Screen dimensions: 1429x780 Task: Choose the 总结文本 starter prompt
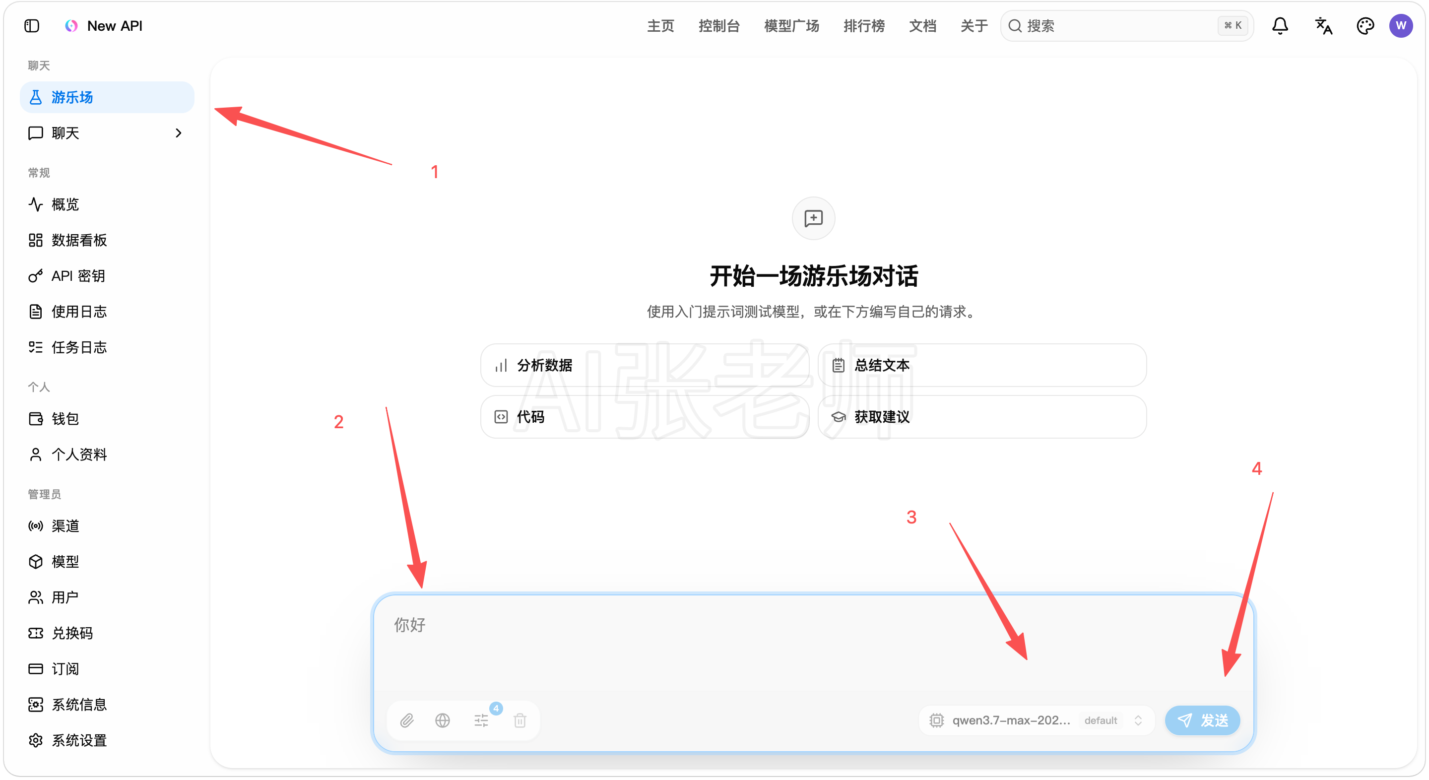[x=982, y=365]
